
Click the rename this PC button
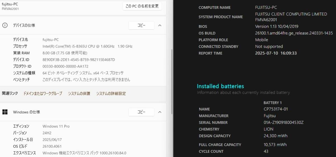tap(142, 6)
